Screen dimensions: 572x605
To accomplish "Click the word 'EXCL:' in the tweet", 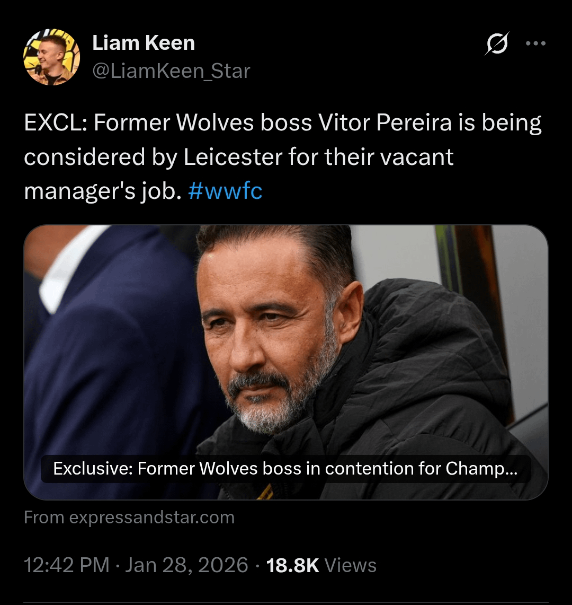I will pyautogui.click(x=56, y=123).
